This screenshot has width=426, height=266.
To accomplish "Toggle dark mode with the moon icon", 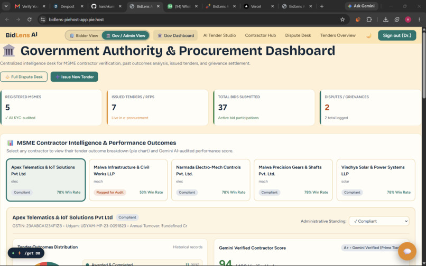I will [369, 35].
